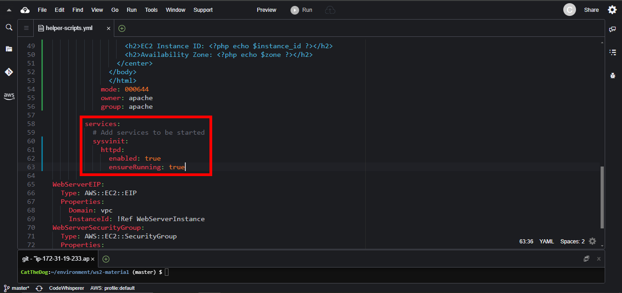Click the Share button

click(591, 10)
